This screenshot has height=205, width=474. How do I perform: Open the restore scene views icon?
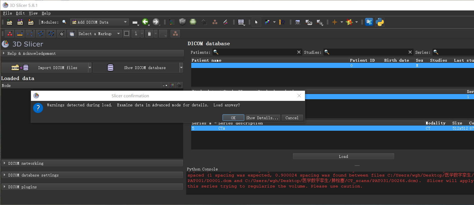319,22
